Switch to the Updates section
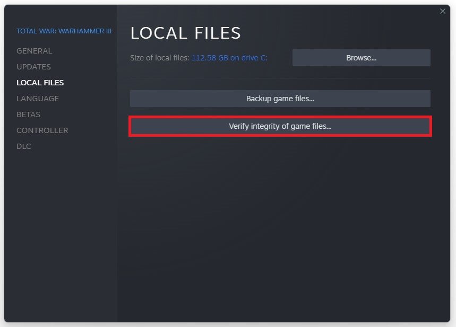 34,67
